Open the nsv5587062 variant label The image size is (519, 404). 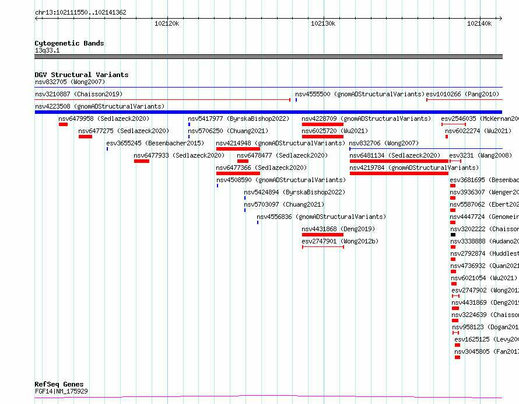click(x=484, y=204)
